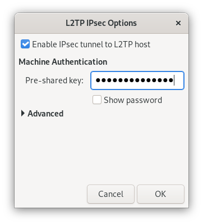Open the Advanced IPsec settings expander

coord(42,114)
